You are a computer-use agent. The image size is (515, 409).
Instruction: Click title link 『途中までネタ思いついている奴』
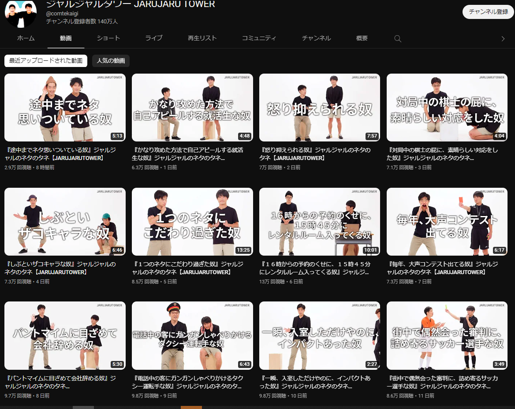coord(60,154)
